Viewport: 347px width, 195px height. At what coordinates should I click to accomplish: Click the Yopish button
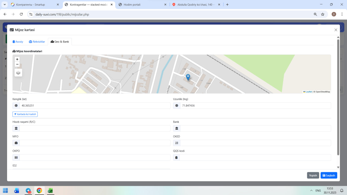click(313, 175)
